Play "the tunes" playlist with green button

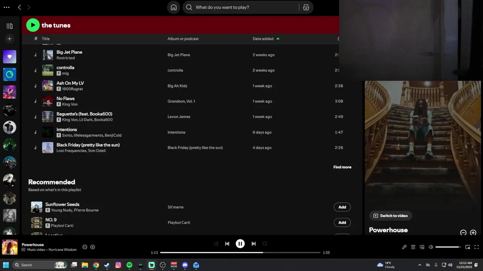33,25
